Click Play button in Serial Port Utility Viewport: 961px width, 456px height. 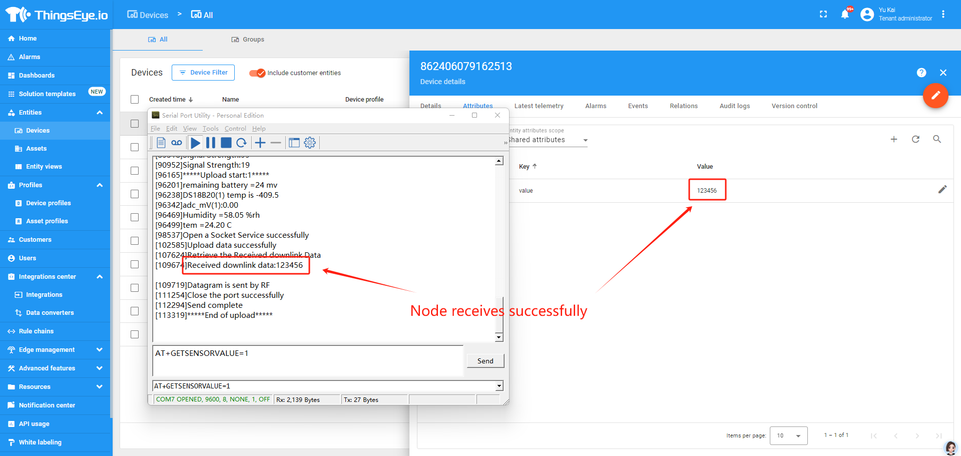pyautogui.click(x=196, y=143)
